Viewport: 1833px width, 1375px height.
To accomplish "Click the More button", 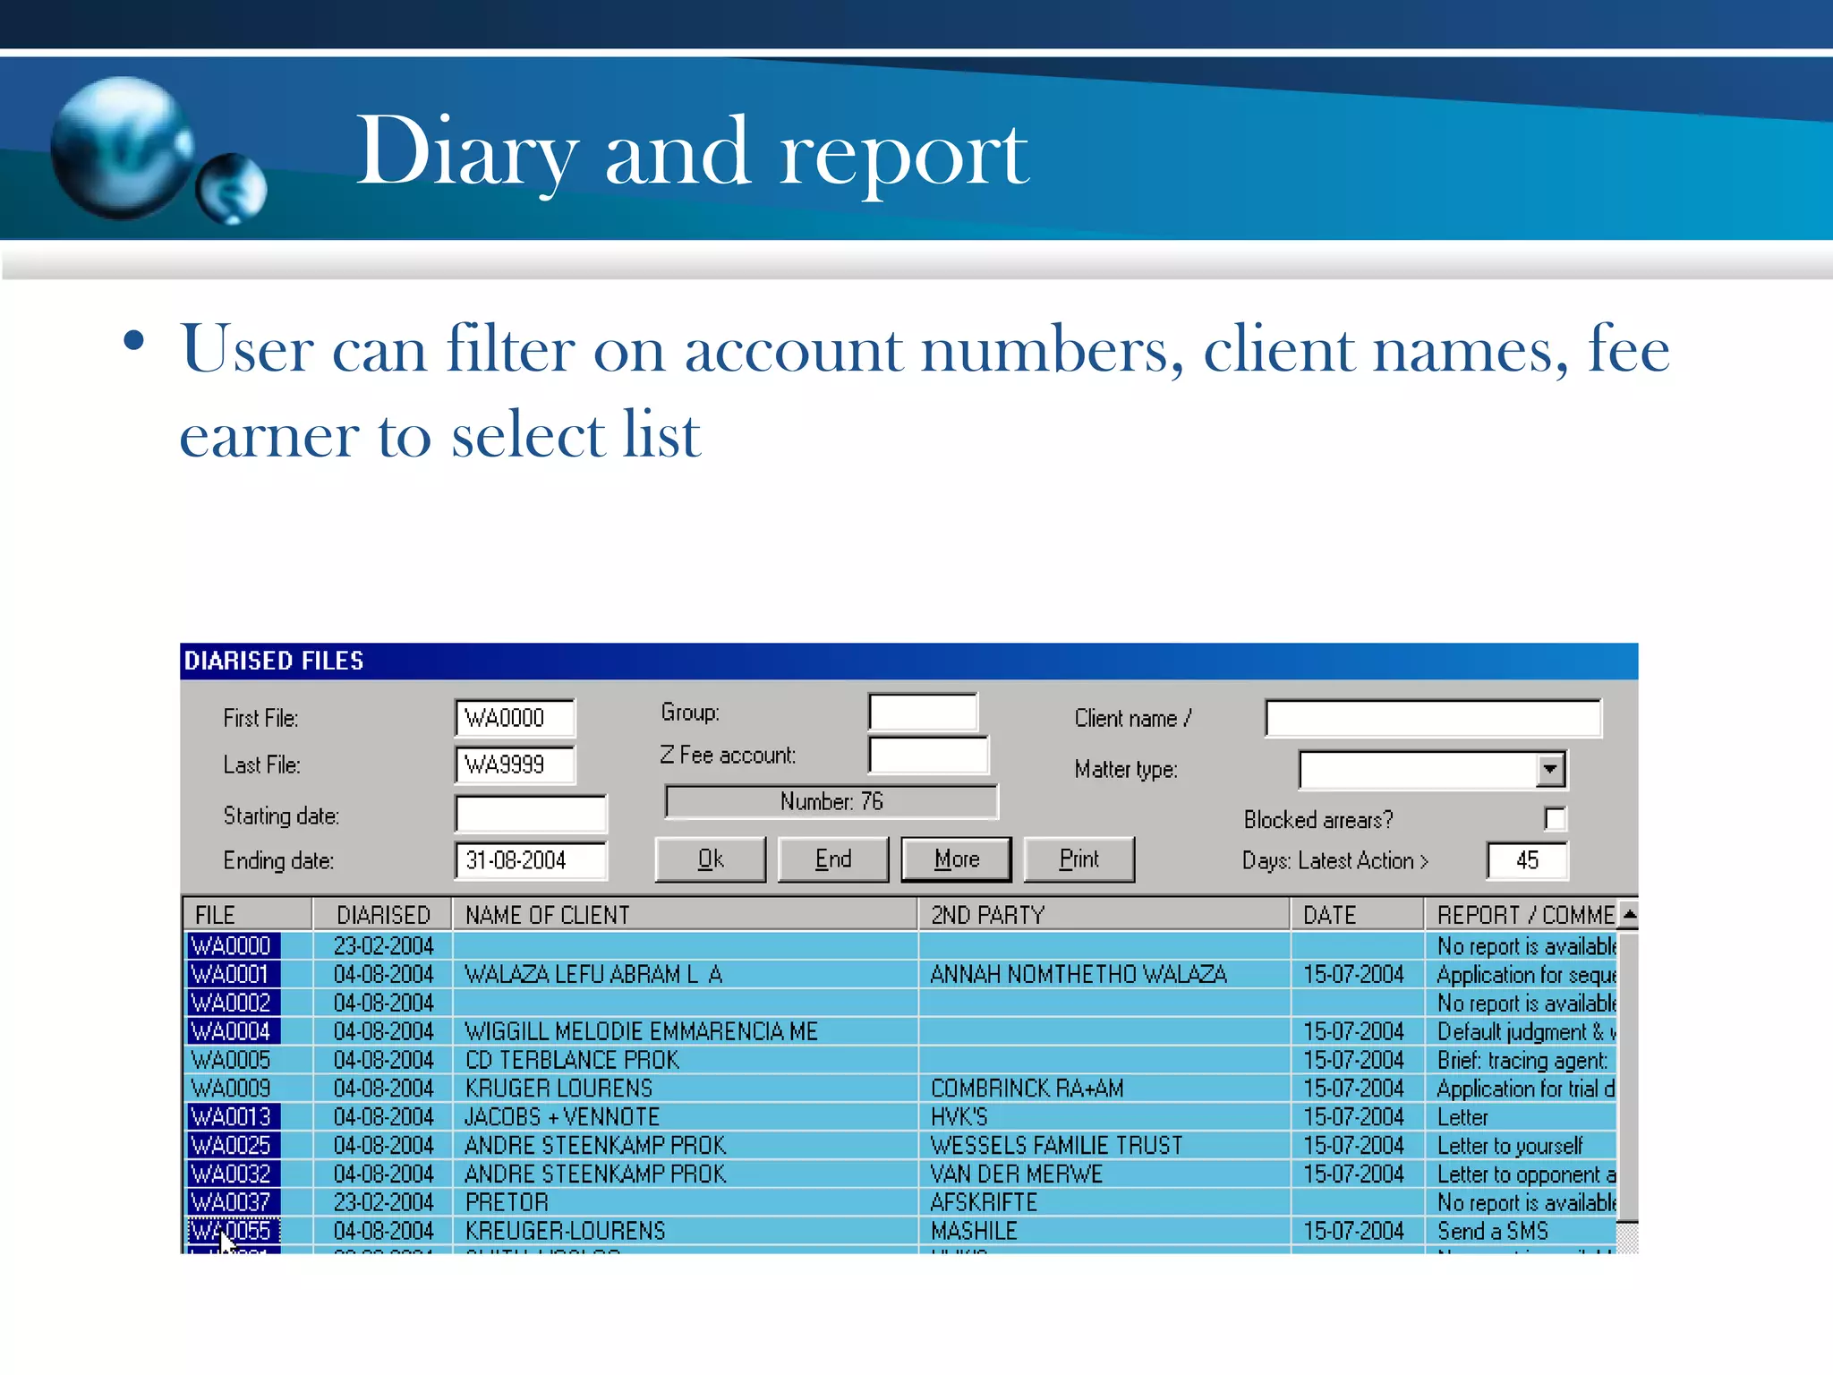I will (956, 859).
